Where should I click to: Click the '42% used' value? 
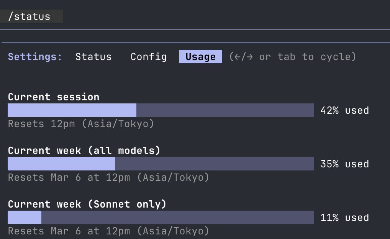click(345, 110)
